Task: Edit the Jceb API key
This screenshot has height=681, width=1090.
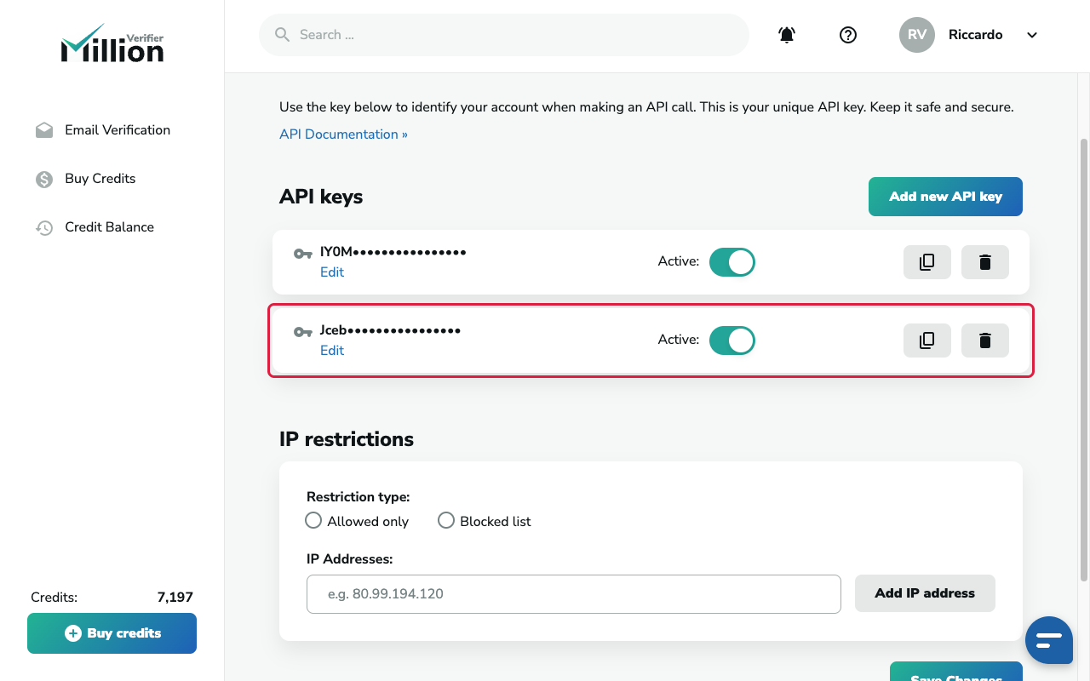Action: pyautogui.click(x=332, y=351)
